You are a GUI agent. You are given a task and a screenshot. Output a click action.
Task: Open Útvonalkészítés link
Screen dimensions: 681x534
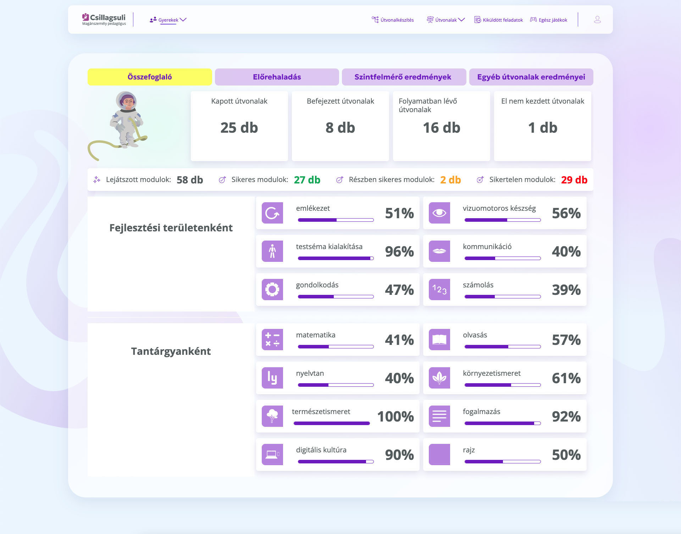pos(393,20)
